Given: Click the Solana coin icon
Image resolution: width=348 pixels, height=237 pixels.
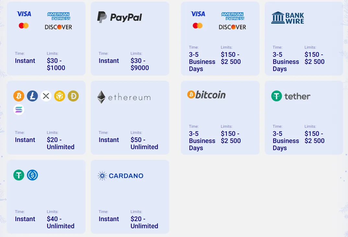Looking at the screenshot, I should [19, 110].
